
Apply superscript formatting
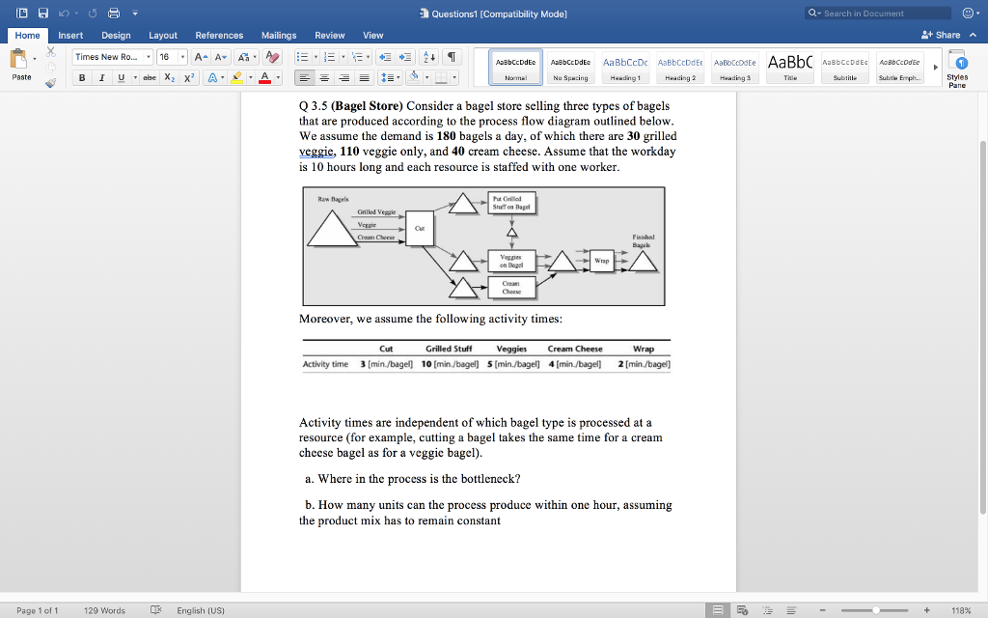189,77
